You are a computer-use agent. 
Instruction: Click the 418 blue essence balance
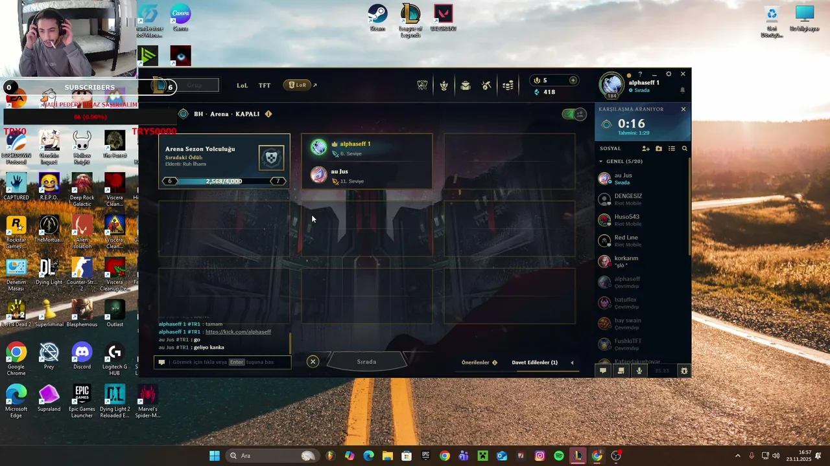pos(545,92)
